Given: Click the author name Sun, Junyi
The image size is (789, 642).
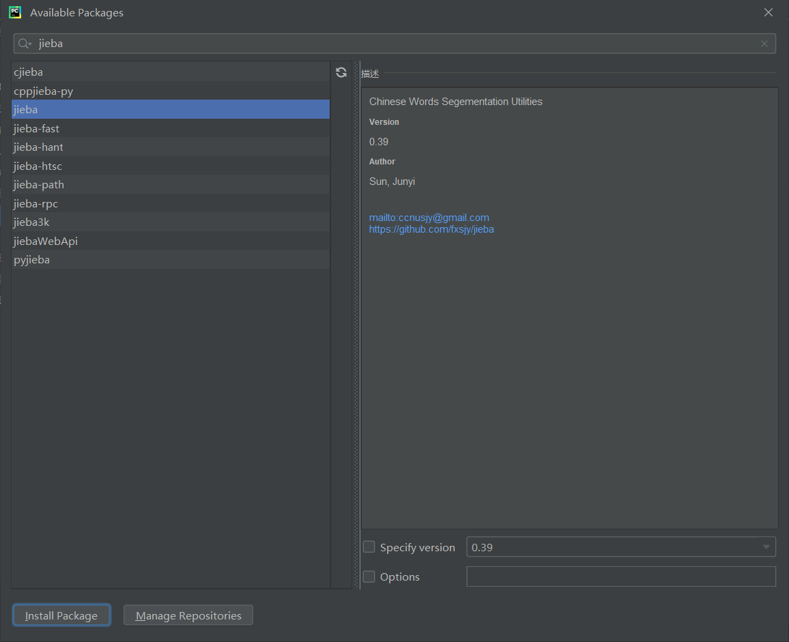Looking at the screenshot, I should click(392, 181).
